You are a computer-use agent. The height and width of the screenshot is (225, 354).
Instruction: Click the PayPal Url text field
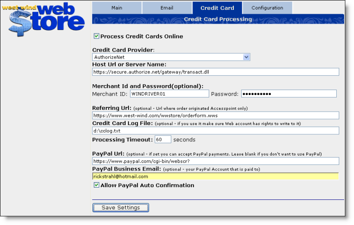[216, 161]
